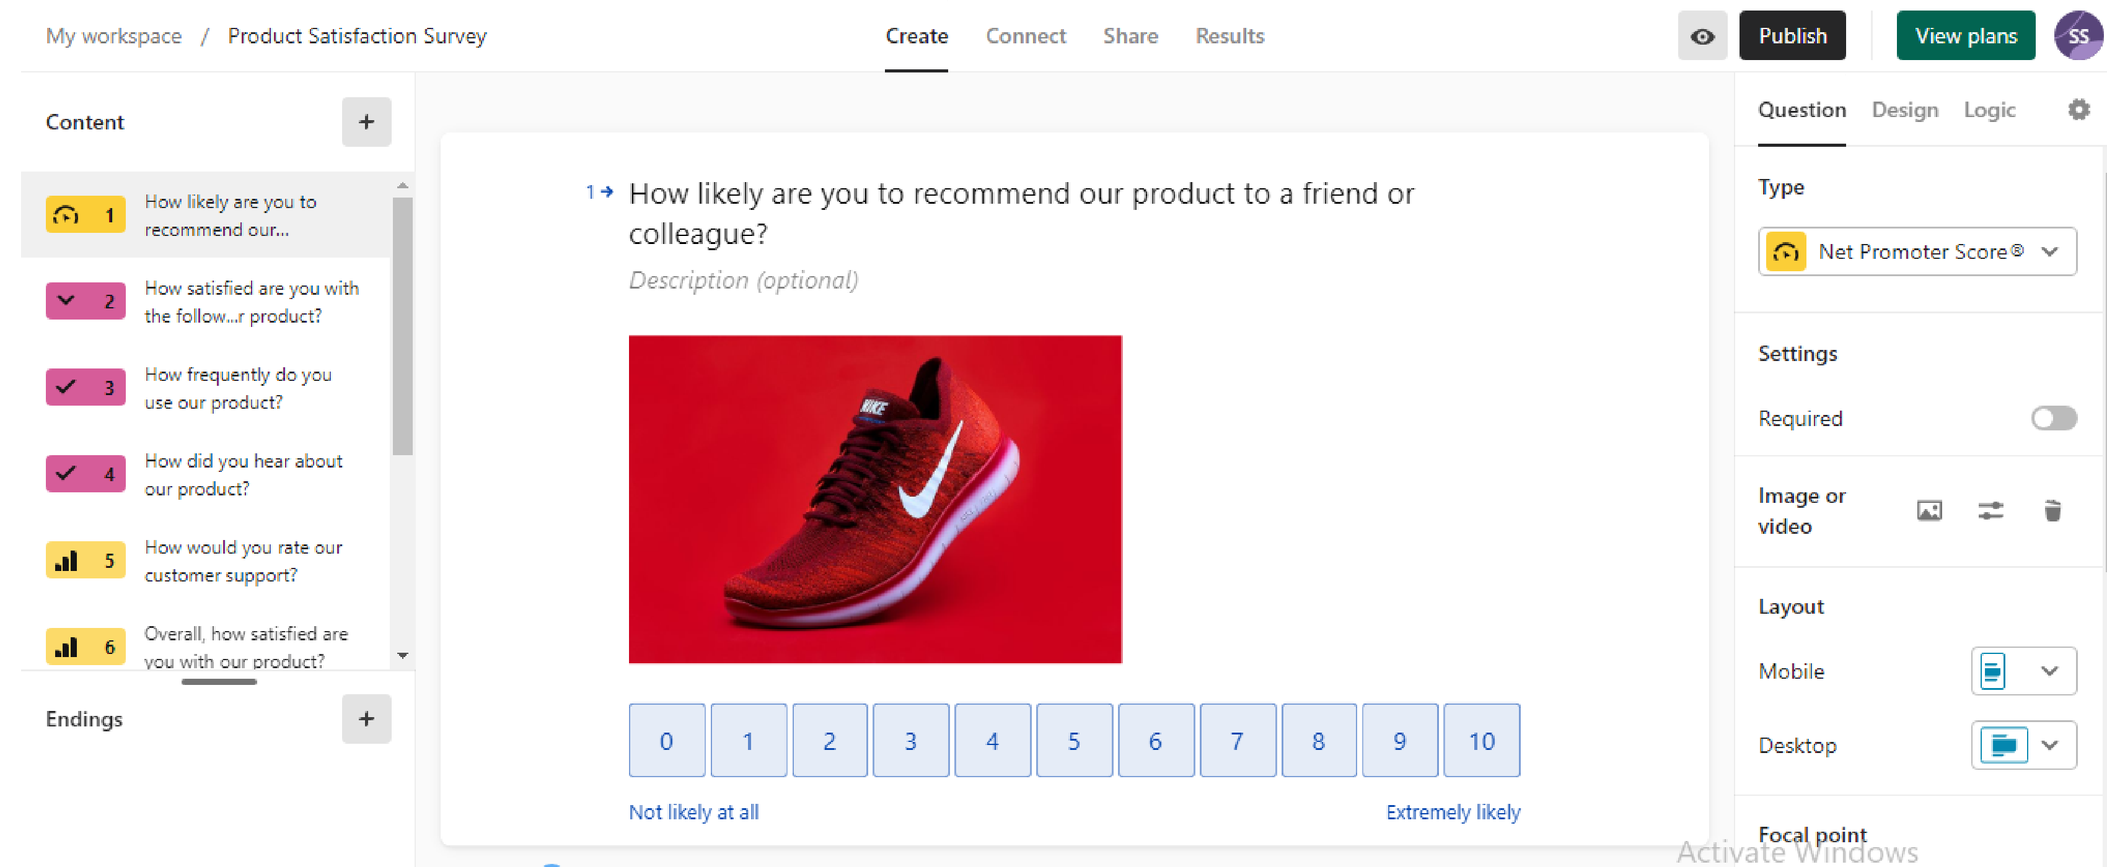The width and height of the screenshot is (2107, 867).
Task: Open settings gear in question panel
Action: (2078, 110)
